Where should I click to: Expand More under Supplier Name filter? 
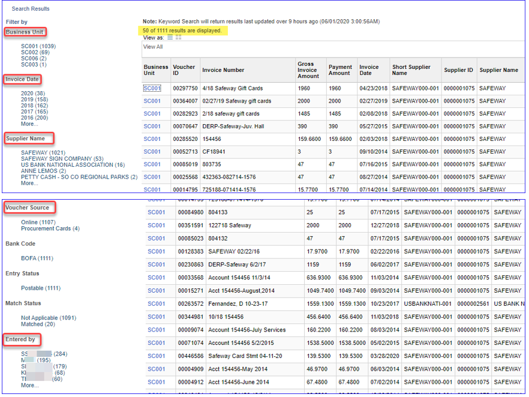coord(29,184)
